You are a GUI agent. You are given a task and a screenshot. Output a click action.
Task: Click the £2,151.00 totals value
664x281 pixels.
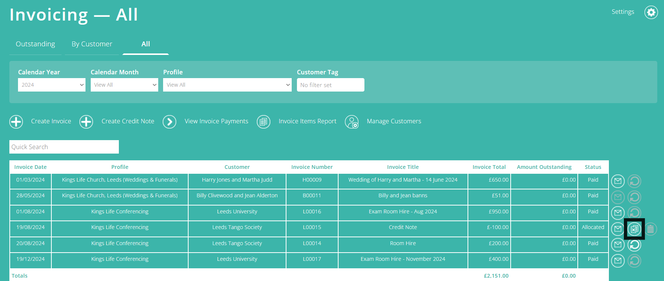[496, 276]
